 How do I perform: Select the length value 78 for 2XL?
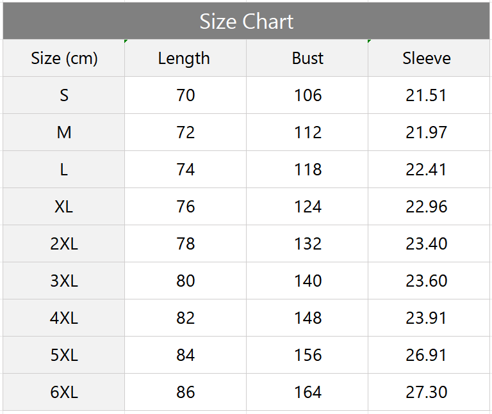coord(185,244)
